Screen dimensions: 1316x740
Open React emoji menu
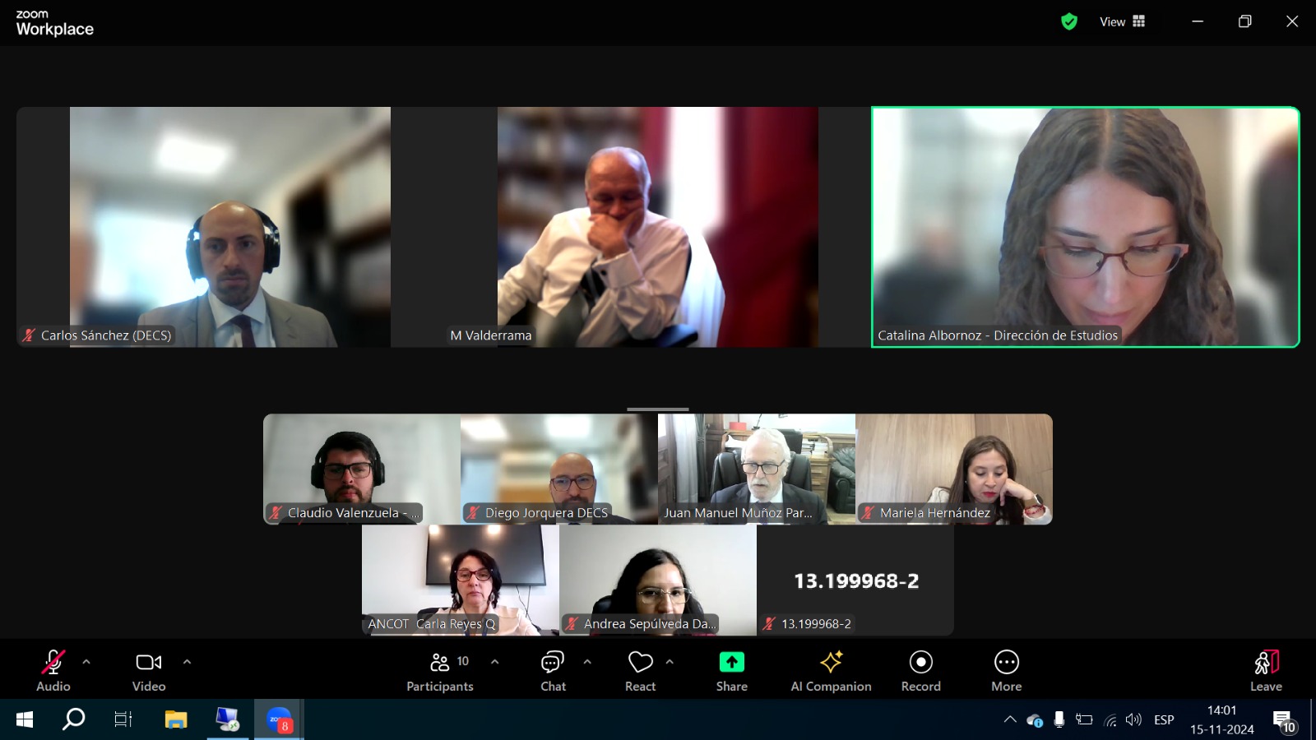click(640, 670)
